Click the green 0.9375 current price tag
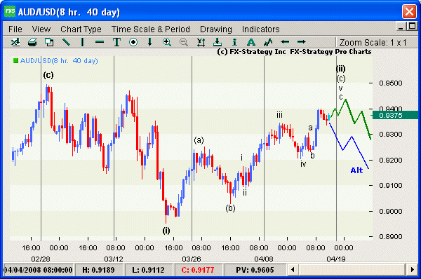421x279 pixels. 395,115
